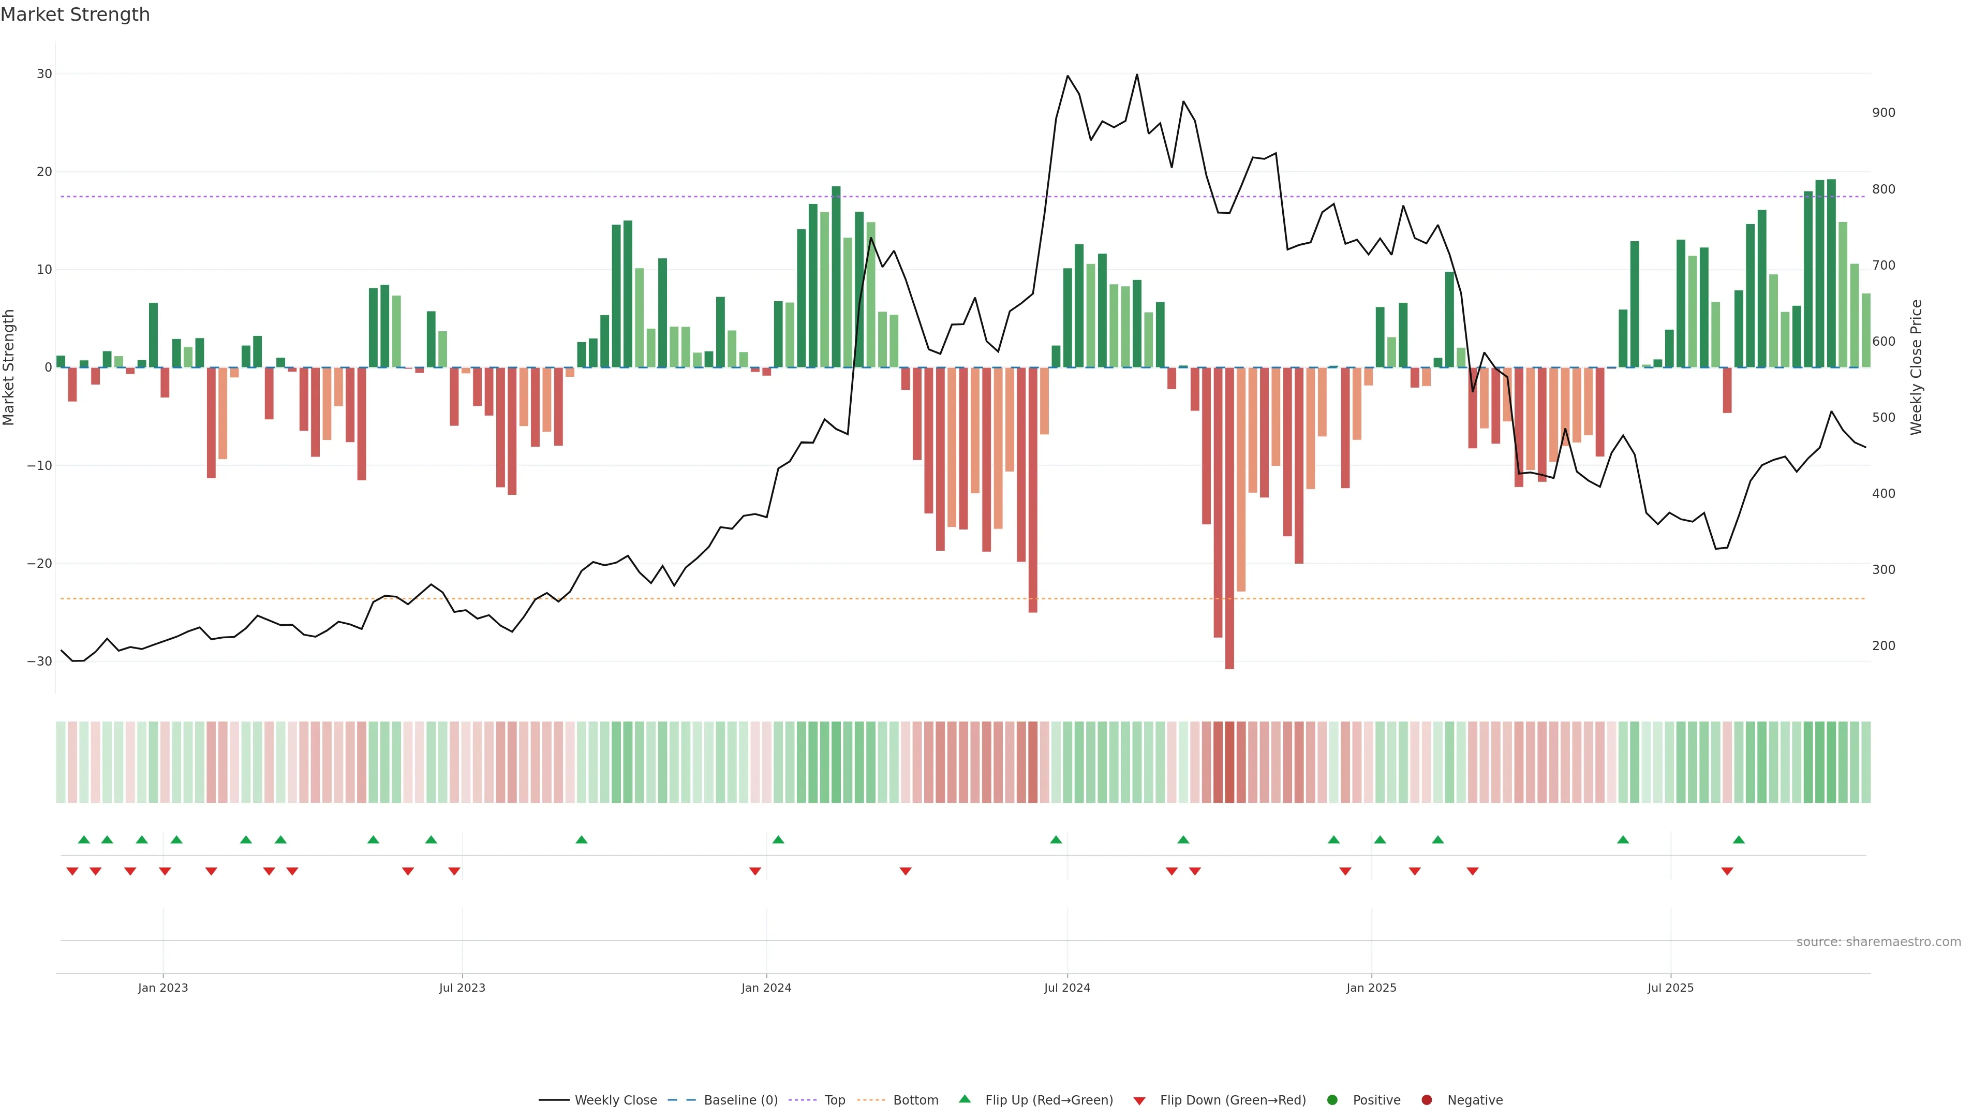The height and width of the screenshot is (1118, 1987).
Task: Click the flip-up marker nearest Jan 2024
Action: [778, 840]
